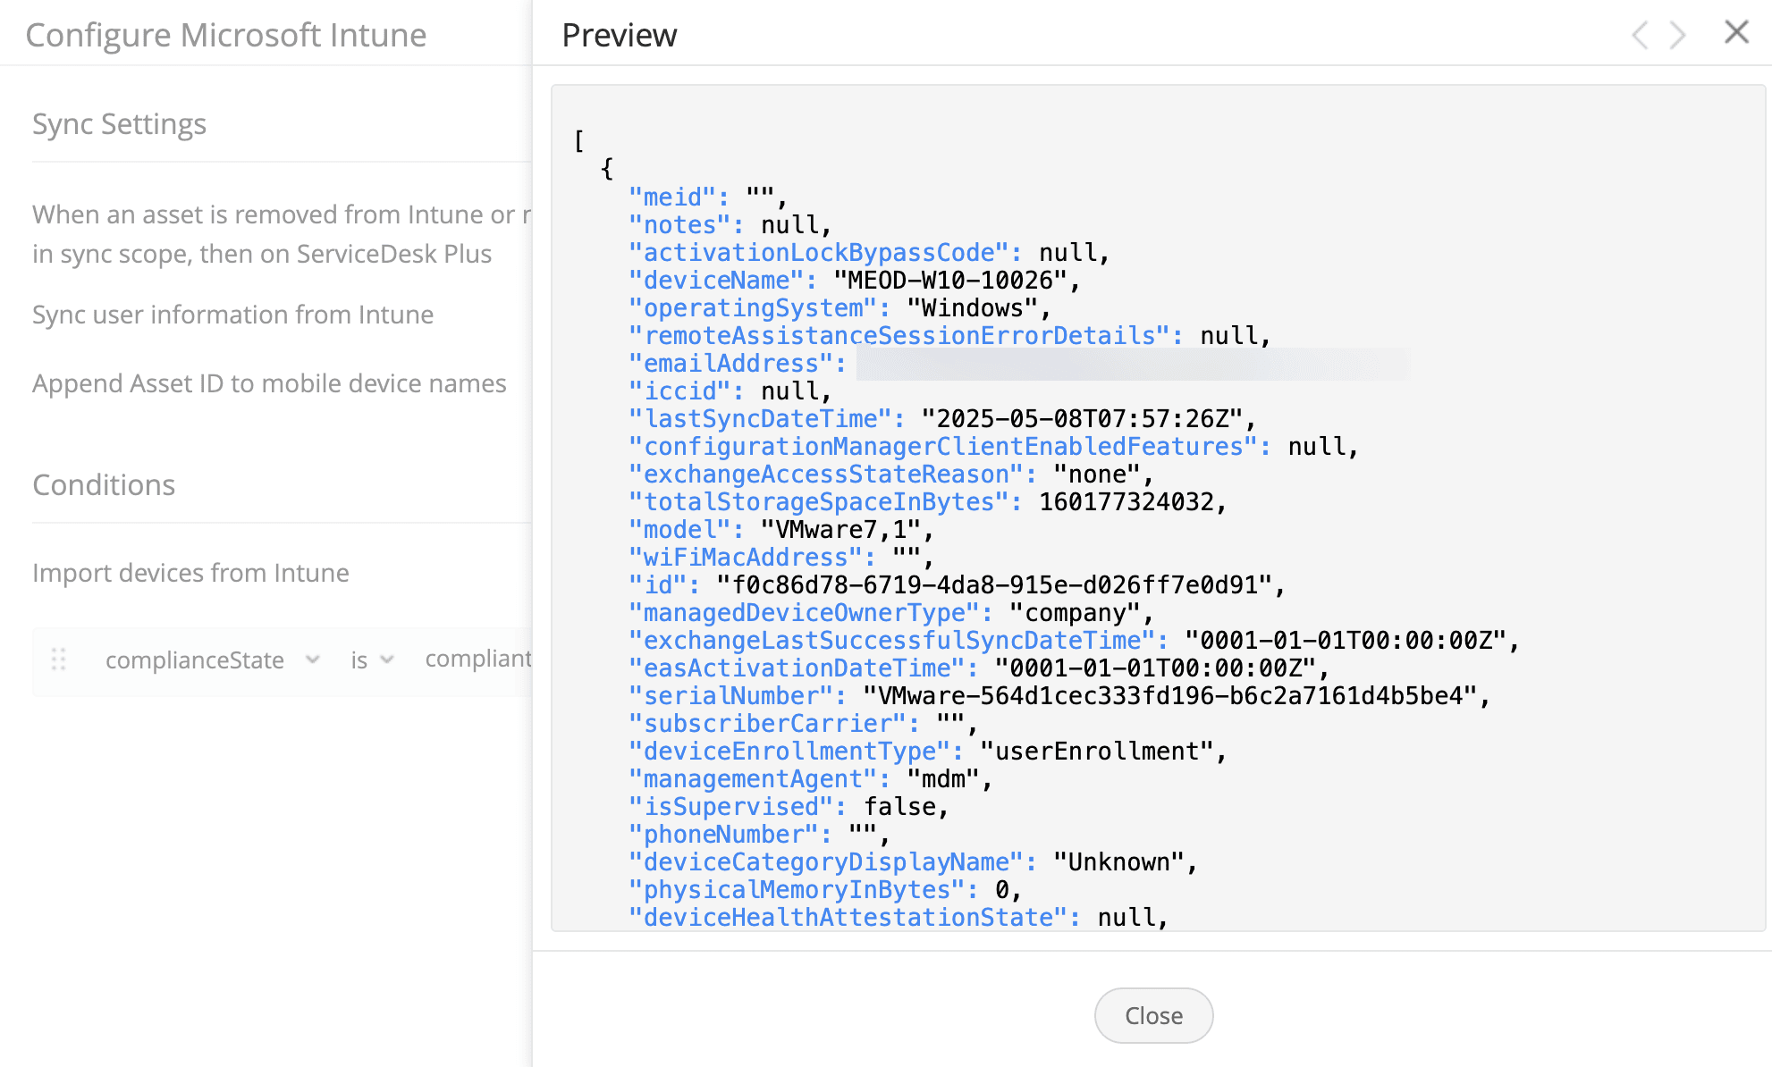Viewport: 1772px width, 1067px height.
Task: Grab the complianceState condition drag handle
Action: pyautogui.click(x=59, y=660)
